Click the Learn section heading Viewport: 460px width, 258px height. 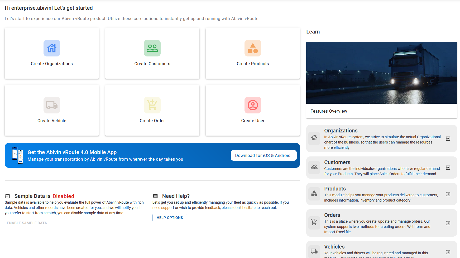click(x=313, y=32)
